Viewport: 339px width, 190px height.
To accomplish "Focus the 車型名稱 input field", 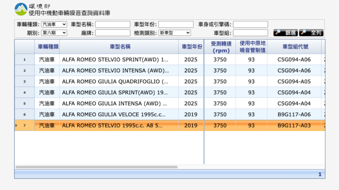I will (113, 24).
